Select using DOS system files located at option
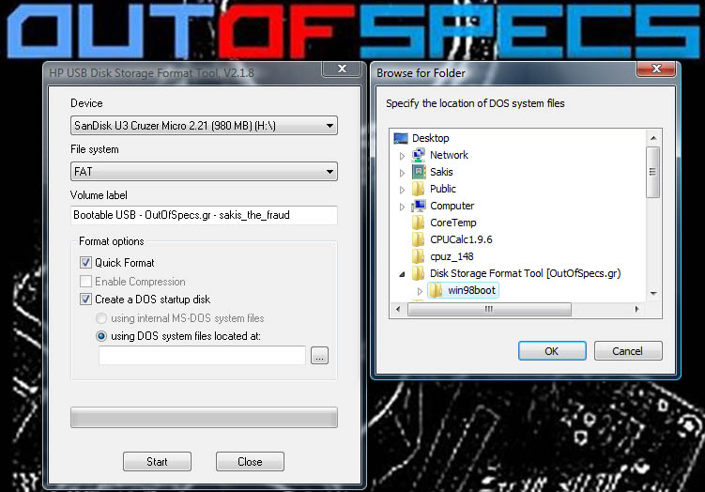Screen dimensions: 705x492 (x=101, y=336)
